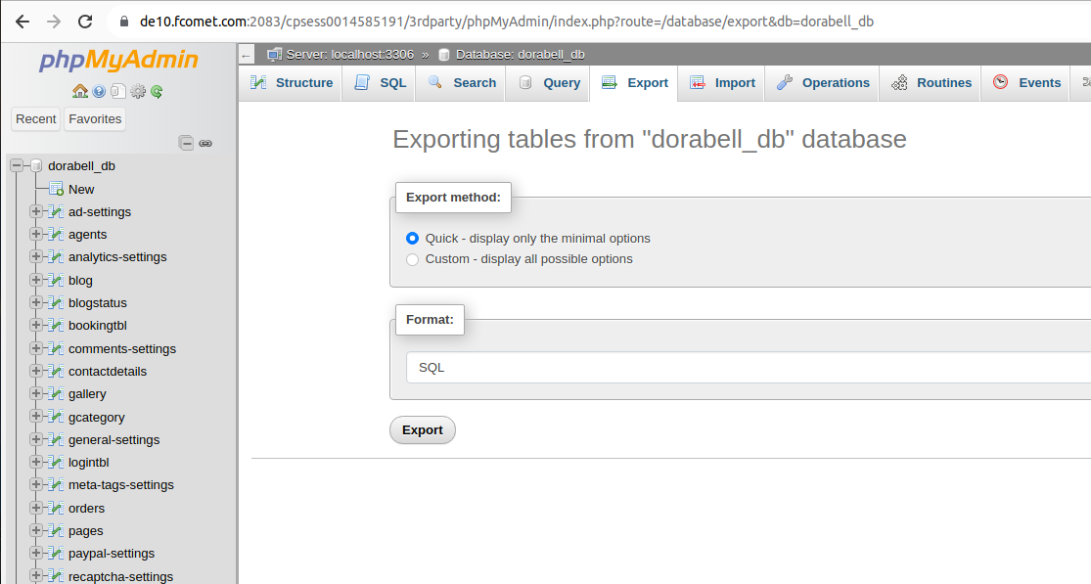Expand the orders table node
1091x584 pixels.
point(36,508)
